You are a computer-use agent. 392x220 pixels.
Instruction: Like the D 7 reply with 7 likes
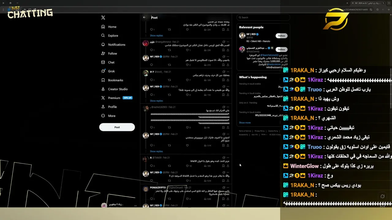click(187, 80)
